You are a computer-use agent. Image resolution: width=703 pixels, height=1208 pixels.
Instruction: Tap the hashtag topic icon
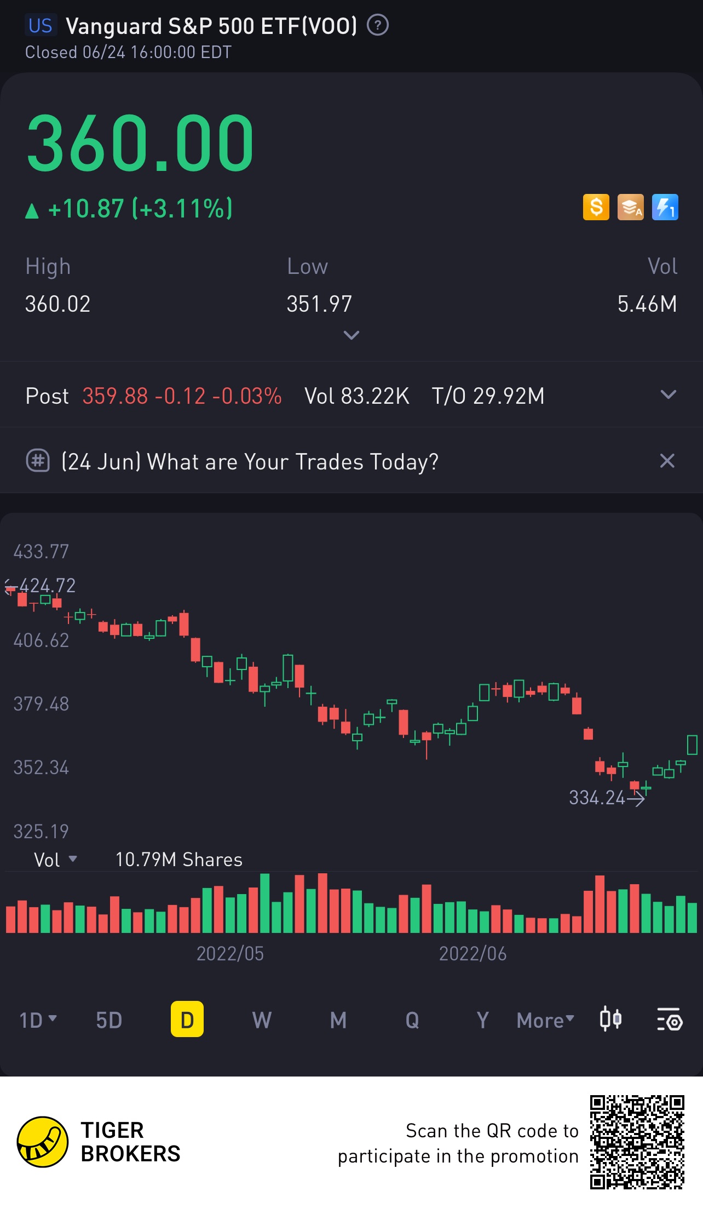38,461
